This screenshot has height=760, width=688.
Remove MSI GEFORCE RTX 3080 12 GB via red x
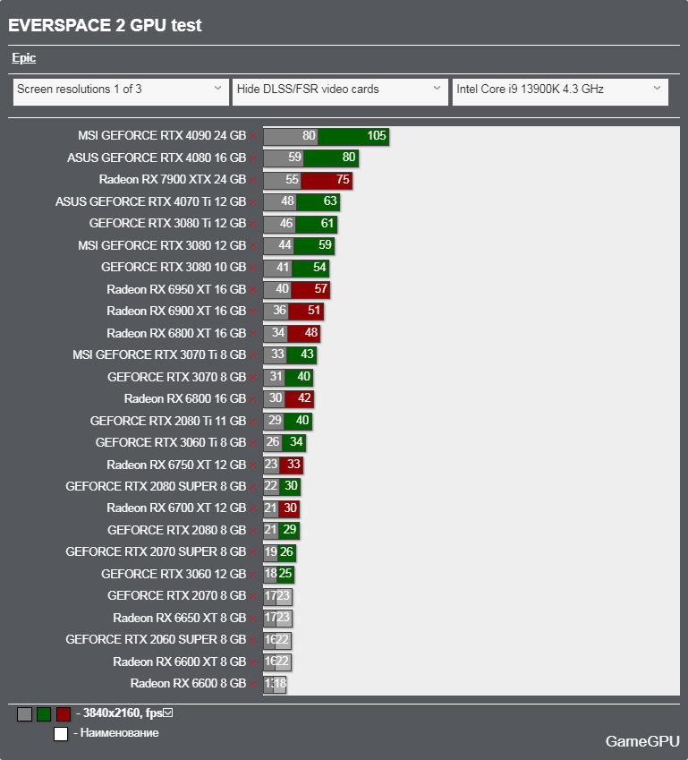(x=252, y=246)
